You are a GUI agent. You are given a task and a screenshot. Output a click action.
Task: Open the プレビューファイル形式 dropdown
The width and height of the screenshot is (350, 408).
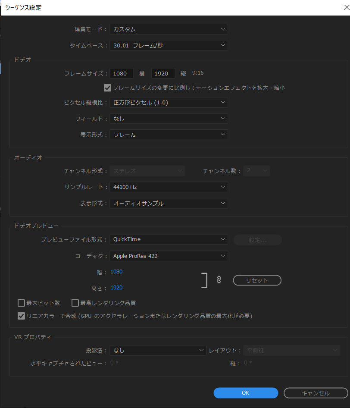pyautogui.click(x=169, y=239)
